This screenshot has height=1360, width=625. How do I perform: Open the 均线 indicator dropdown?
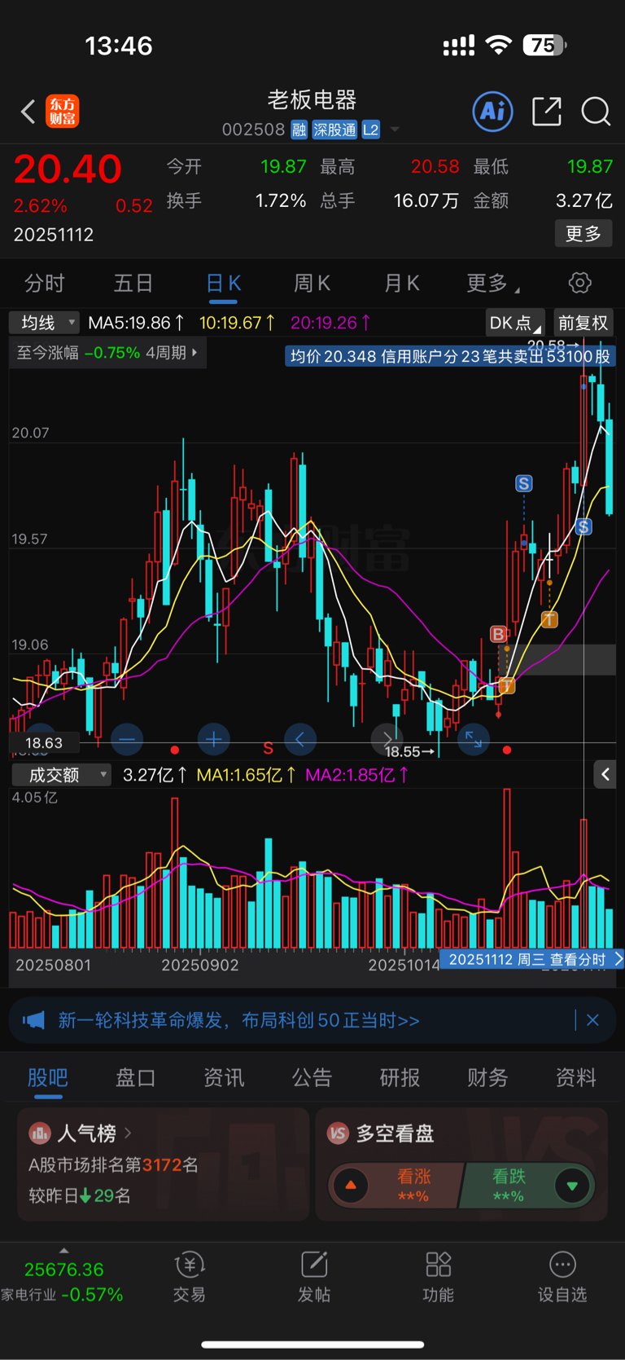tap(45, 323)
